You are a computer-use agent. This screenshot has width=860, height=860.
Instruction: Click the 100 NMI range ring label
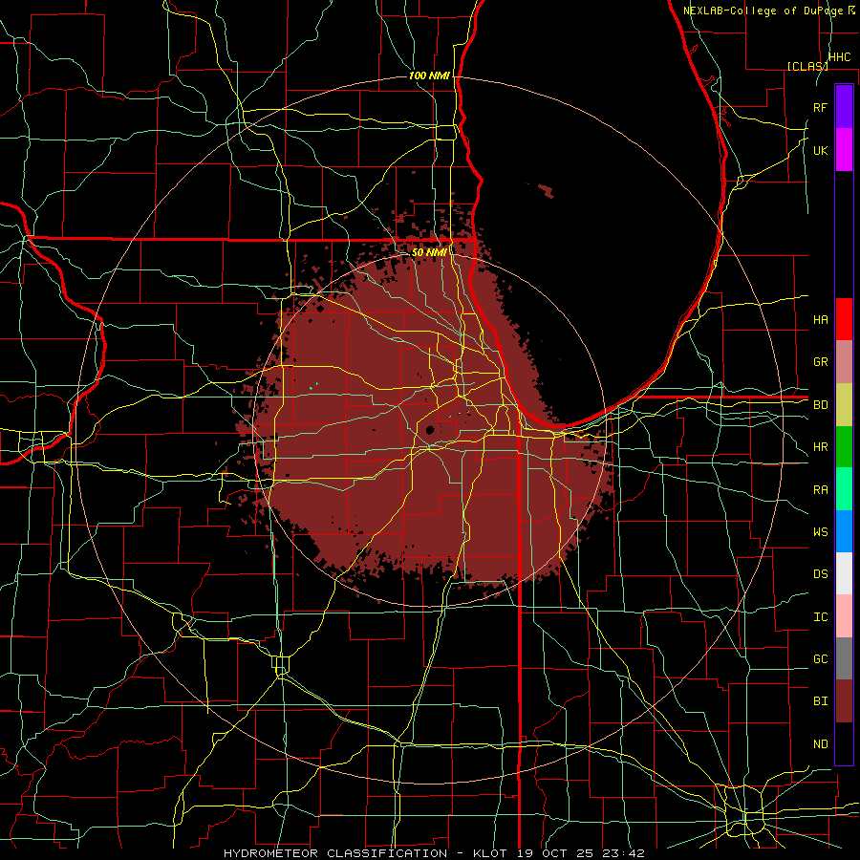pos(429,75)
